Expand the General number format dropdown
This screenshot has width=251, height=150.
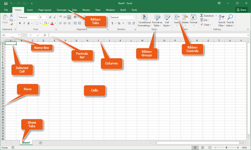point(134,17)
